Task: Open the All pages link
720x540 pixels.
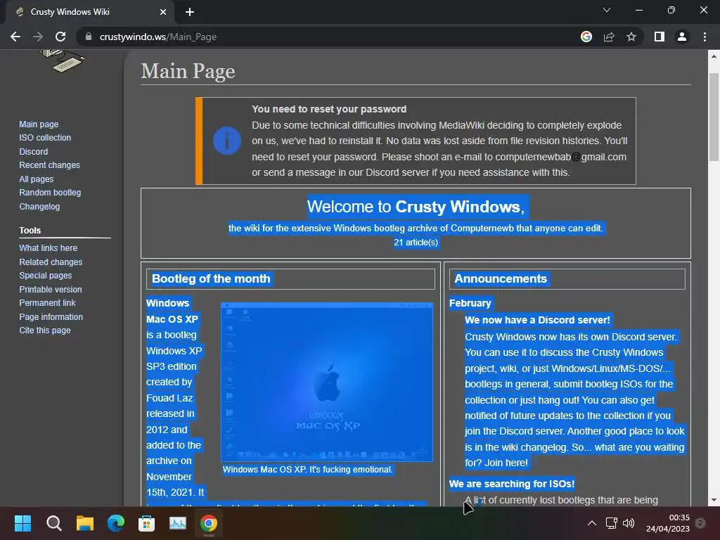Action: point(37,179)
